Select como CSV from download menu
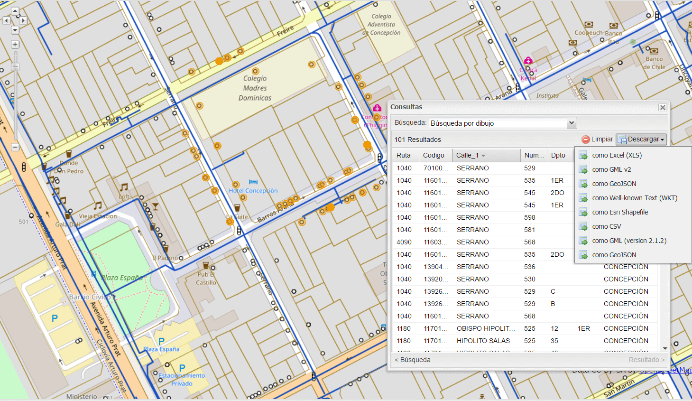Image resolution: width=692 pixels, height=401 pixels. point(606,226)
